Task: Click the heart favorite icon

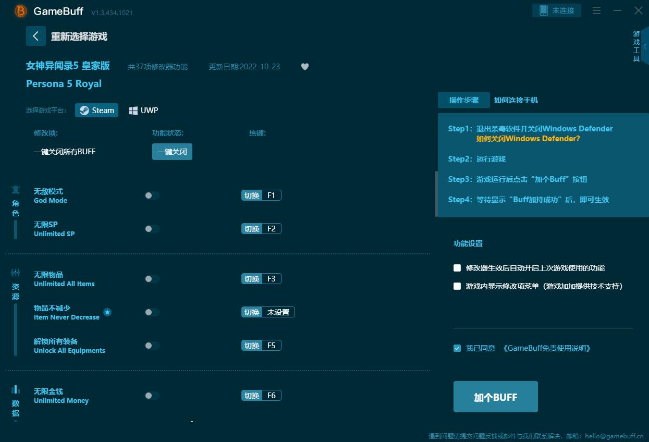Action: coord(305,67)
